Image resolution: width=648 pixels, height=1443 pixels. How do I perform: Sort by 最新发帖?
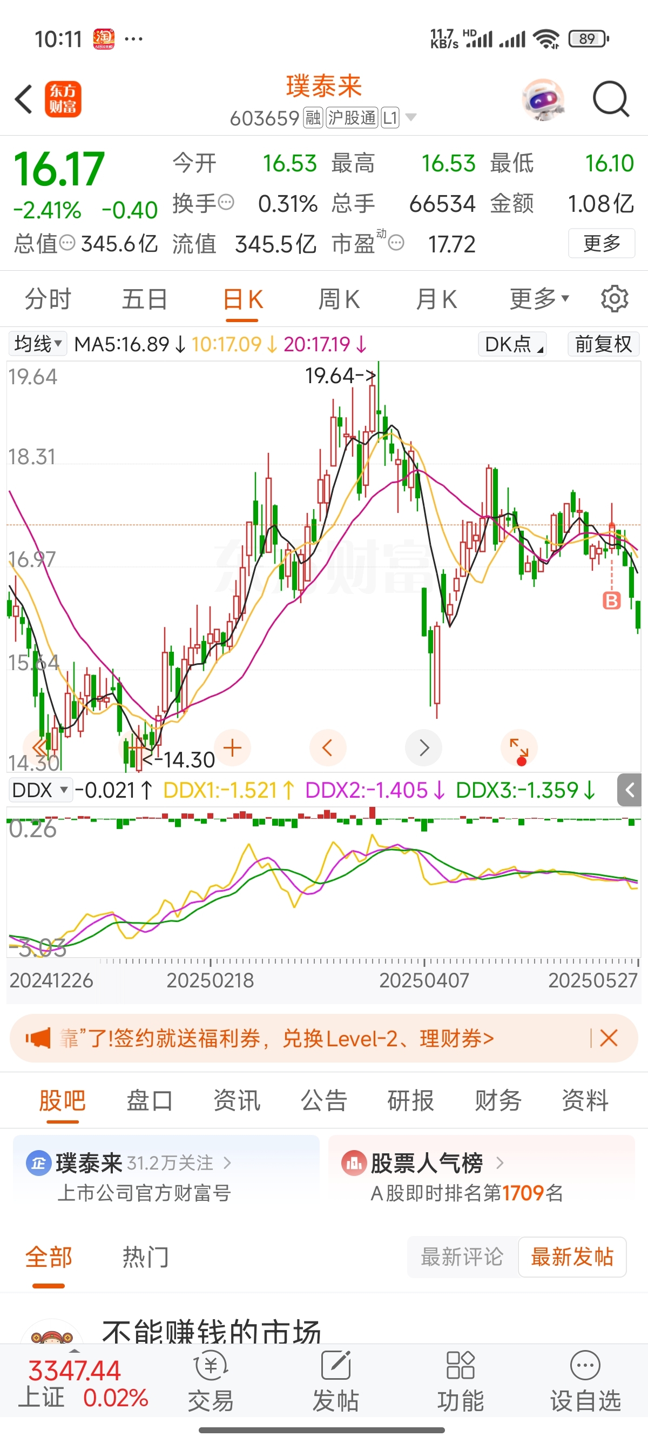pos(572,1257)
